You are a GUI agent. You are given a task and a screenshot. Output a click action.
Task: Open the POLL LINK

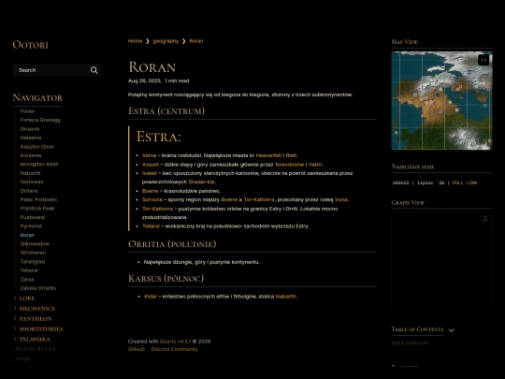coord(465,182)
